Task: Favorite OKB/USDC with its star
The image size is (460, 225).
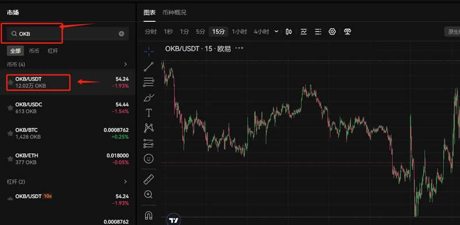Action: (10, 108)
